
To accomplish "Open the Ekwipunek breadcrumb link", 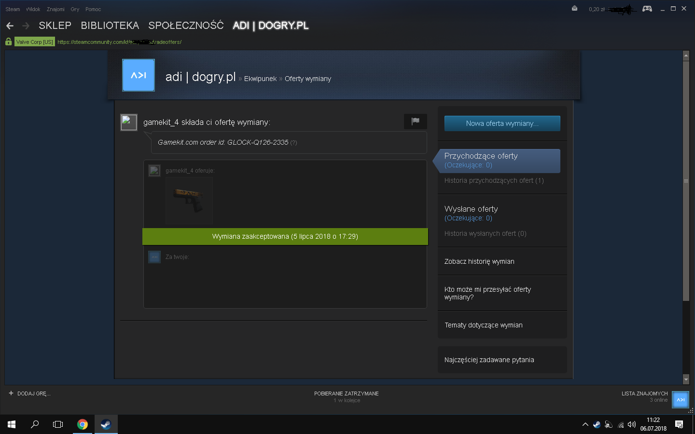I will click(x=260, y=79).
